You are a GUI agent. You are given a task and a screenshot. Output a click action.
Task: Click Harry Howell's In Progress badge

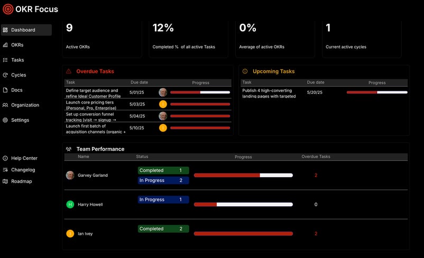point(163,199)
